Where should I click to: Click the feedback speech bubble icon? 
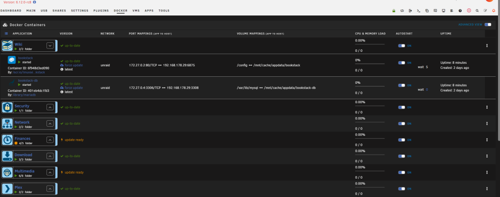coord(435,10)
